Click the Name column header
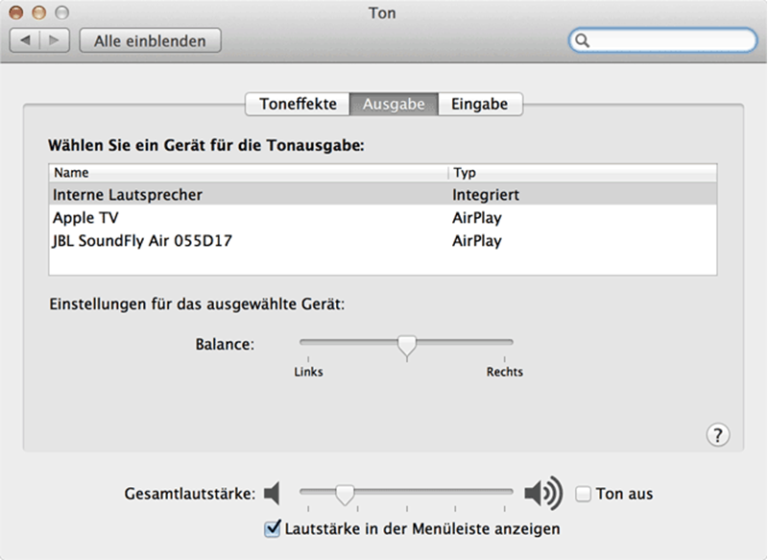The width and height of the screenshot is (768, 560). coord(248,173)
